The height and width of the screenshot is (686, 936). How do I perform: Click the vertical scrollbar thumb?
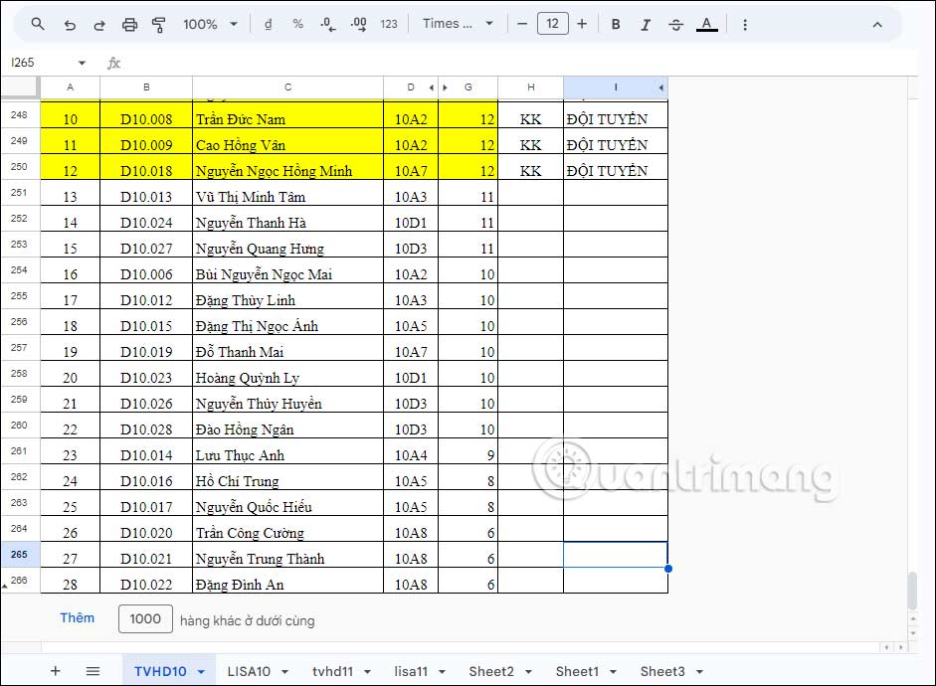click(912, 591)
